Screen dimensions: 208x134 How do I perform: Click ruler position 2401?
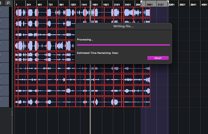click(128, 5)
